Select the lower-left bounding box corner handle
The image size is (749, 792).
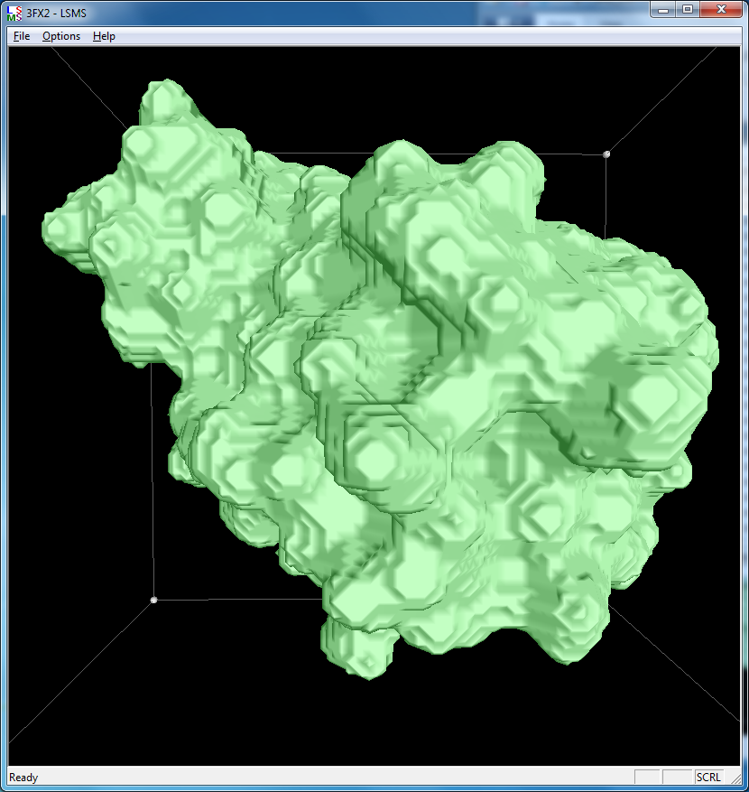pyautogui.click(x=153, y=600)
